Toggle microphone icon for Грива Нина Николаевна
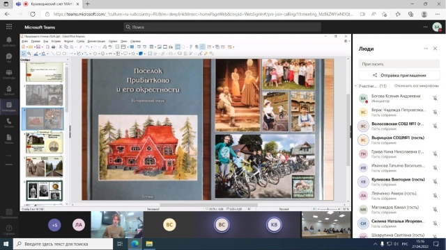 coord(435,153)
